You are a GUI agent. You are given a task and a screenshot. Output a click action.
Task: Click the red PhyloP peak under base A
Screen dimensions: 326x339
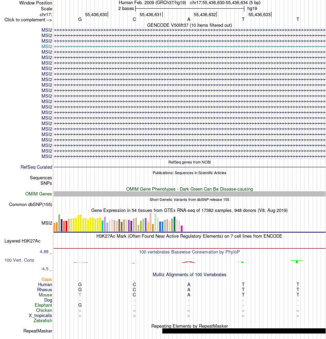189,262
